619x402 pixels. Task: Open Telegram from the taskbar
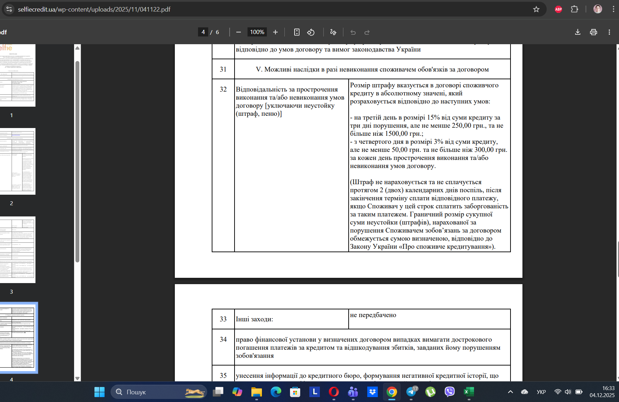point(411,392)
